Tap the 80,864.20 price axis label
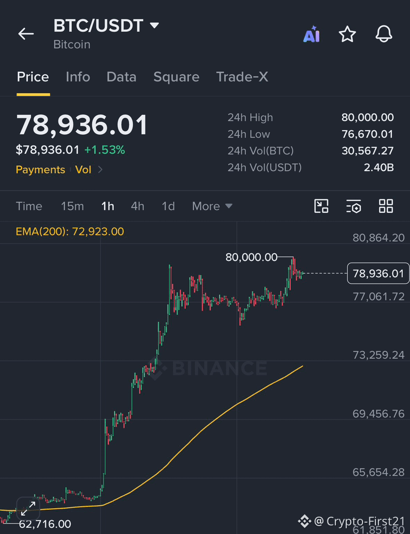 pos(379,238)
